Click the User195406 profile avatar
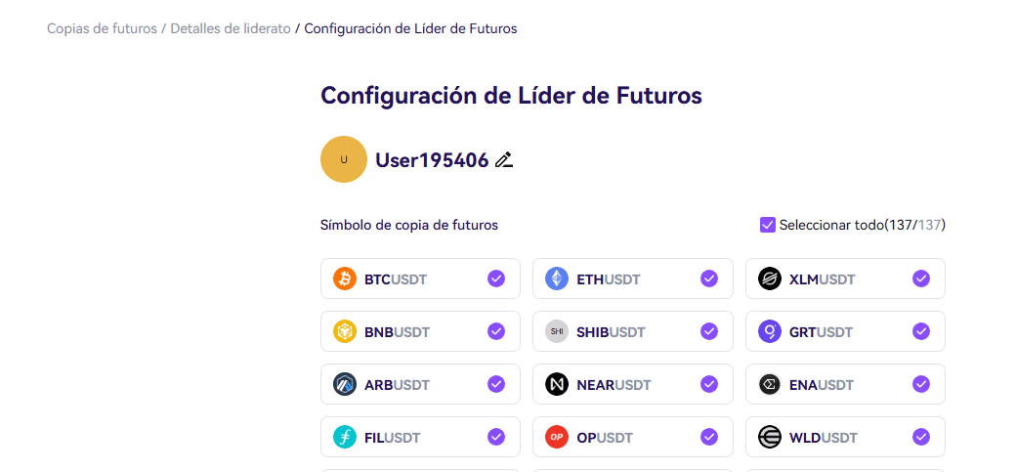This screenshot has width=1017, height=472. (344, 159)
